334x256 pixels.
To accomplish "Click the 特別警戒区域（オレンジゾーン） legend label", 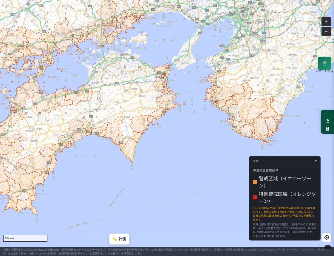I will (x=287, y=198).
